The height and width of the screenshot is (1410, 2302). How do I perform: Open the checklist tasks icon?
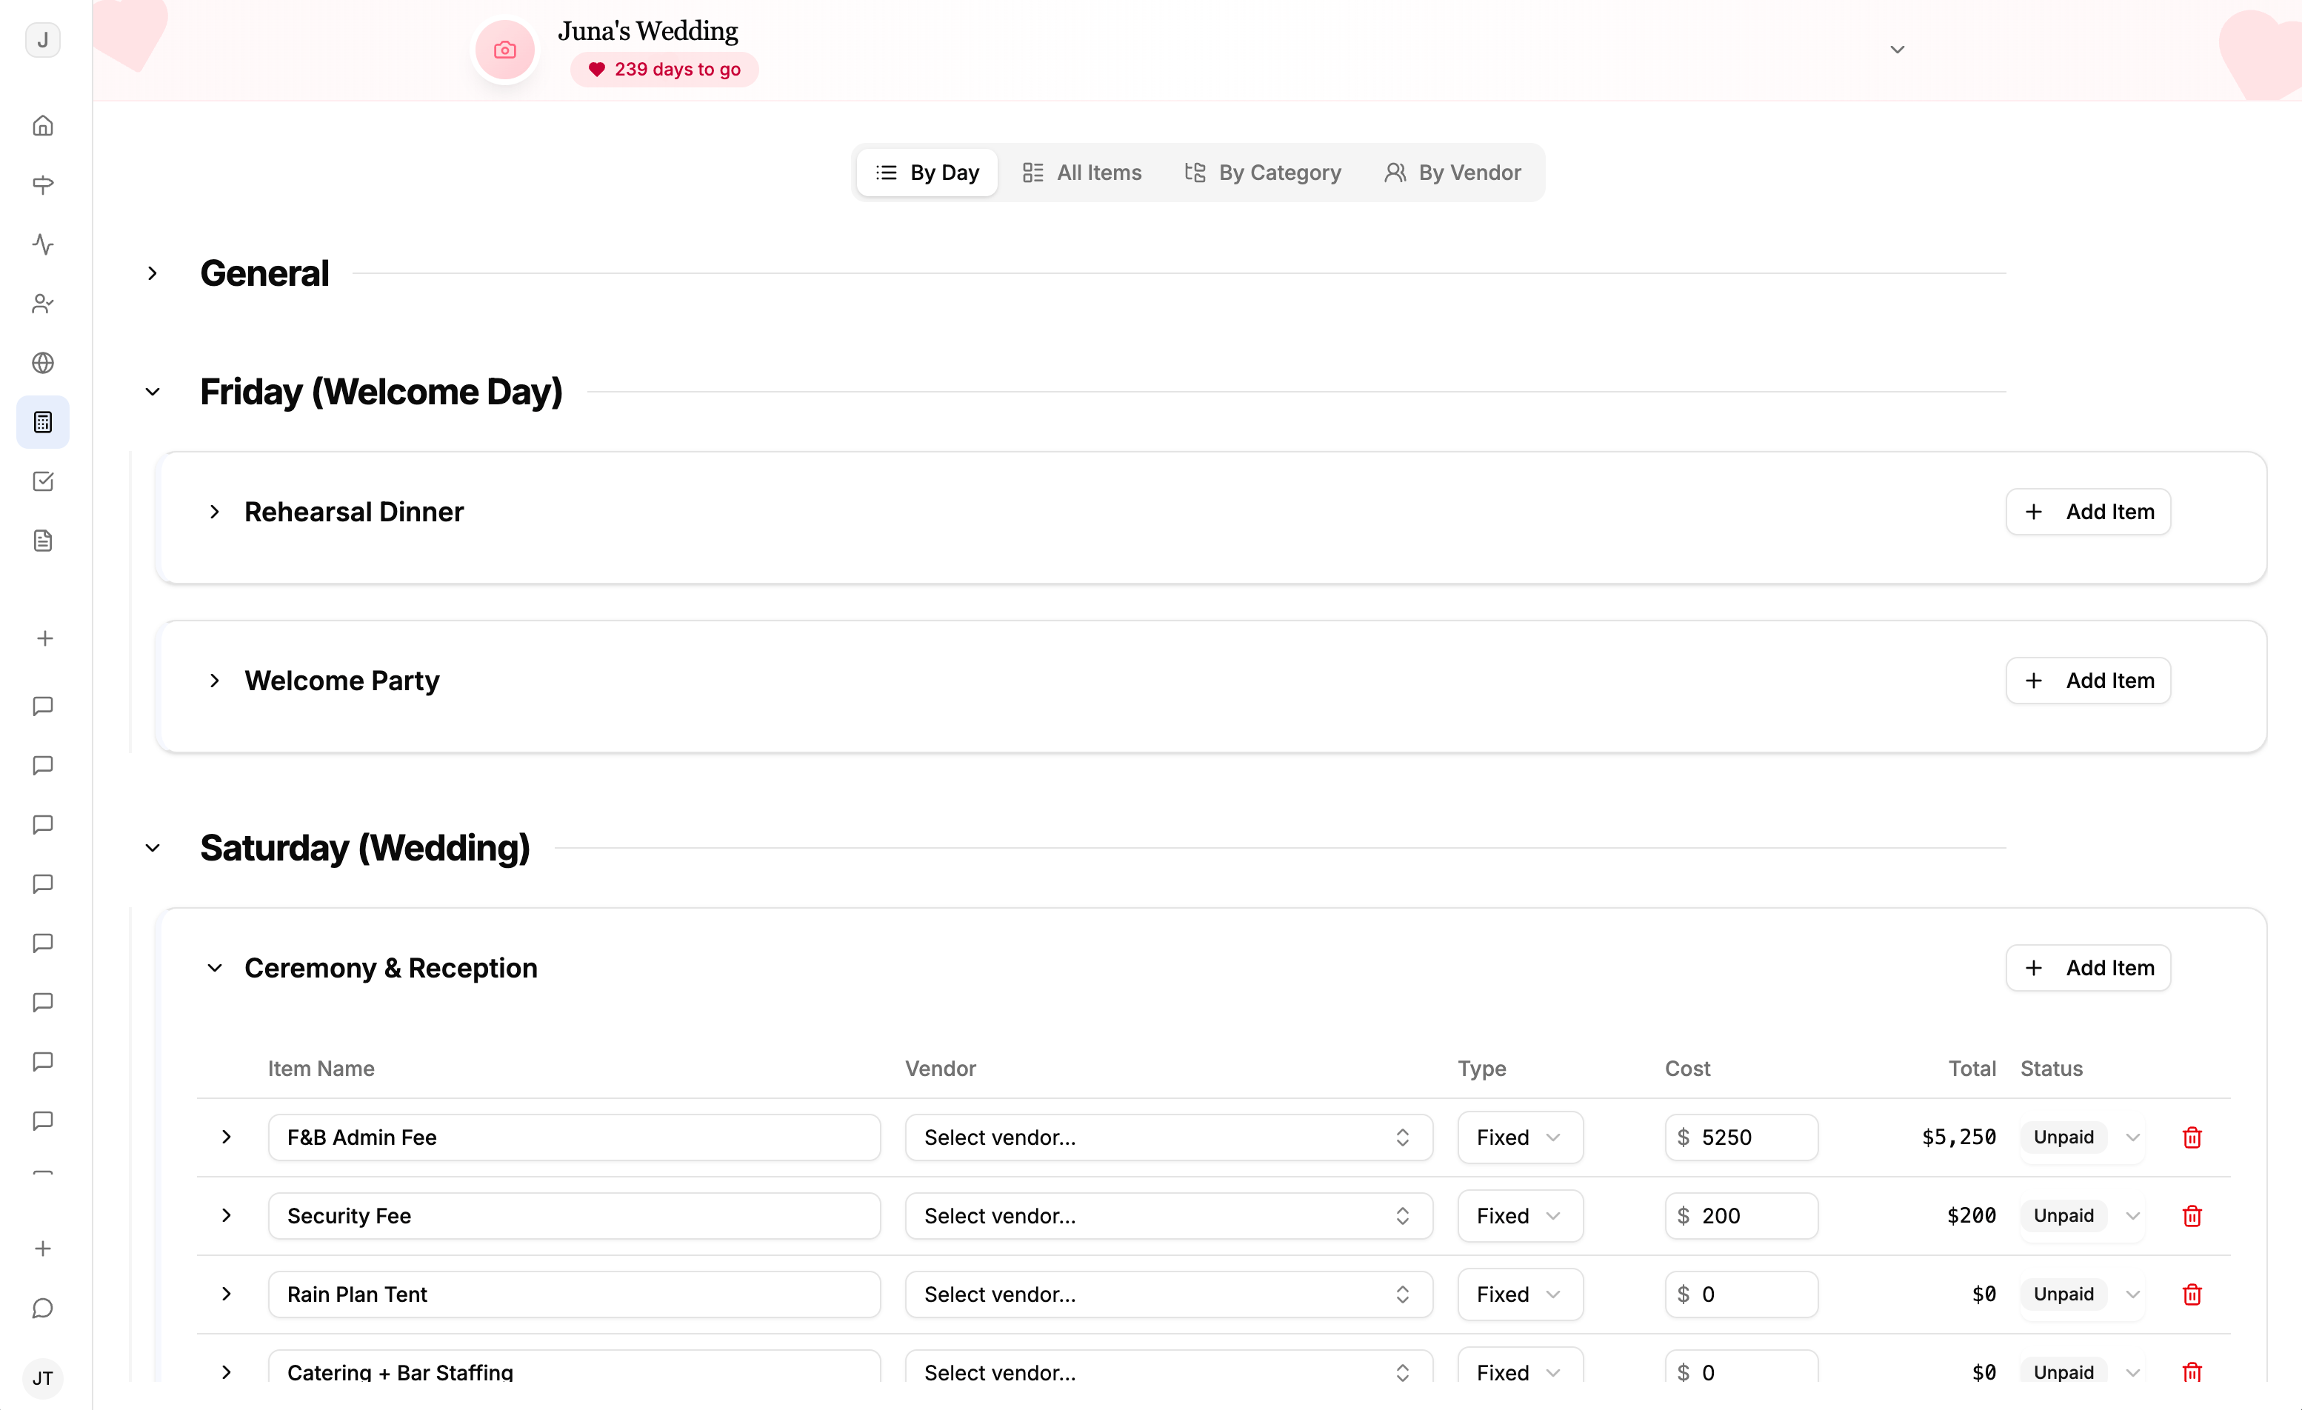coord(43,481)
